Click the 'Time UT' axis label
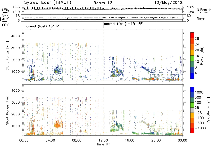The height and width of the screenshot is (146, 211). (x=103, y=144)
